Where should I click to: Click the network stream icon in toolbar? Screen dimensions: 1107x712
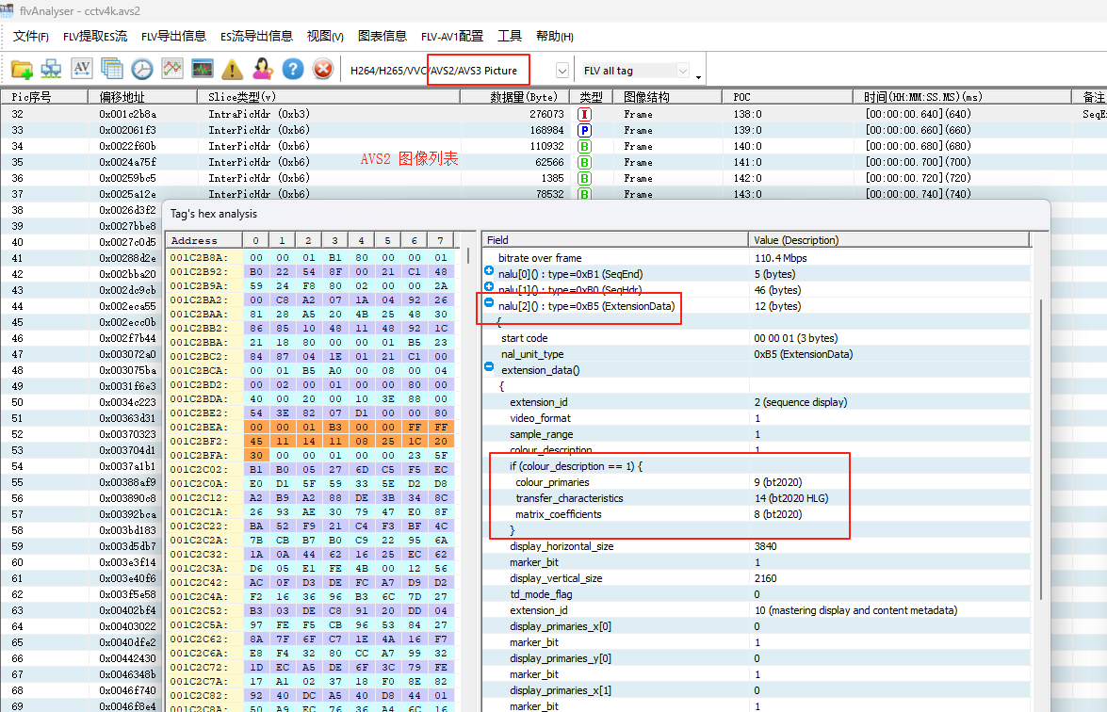[51, 69]
